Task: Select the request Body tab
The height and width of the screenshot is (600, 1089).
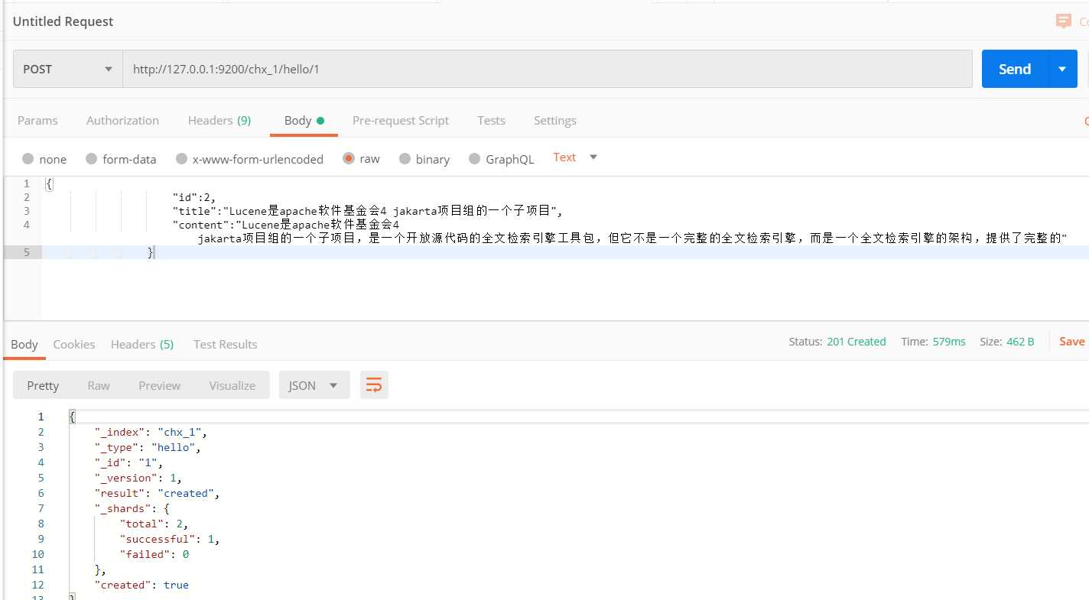Action: (304, 120)
